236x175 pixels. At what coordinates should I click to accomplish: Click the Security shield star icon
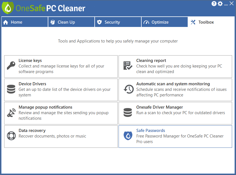pos(99,22)
